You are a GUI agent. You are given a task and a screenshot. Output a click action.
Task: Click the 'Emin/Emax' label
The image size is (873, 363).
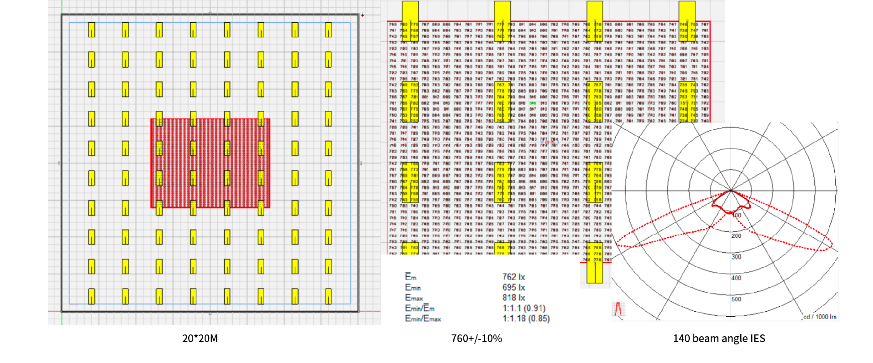423,319
